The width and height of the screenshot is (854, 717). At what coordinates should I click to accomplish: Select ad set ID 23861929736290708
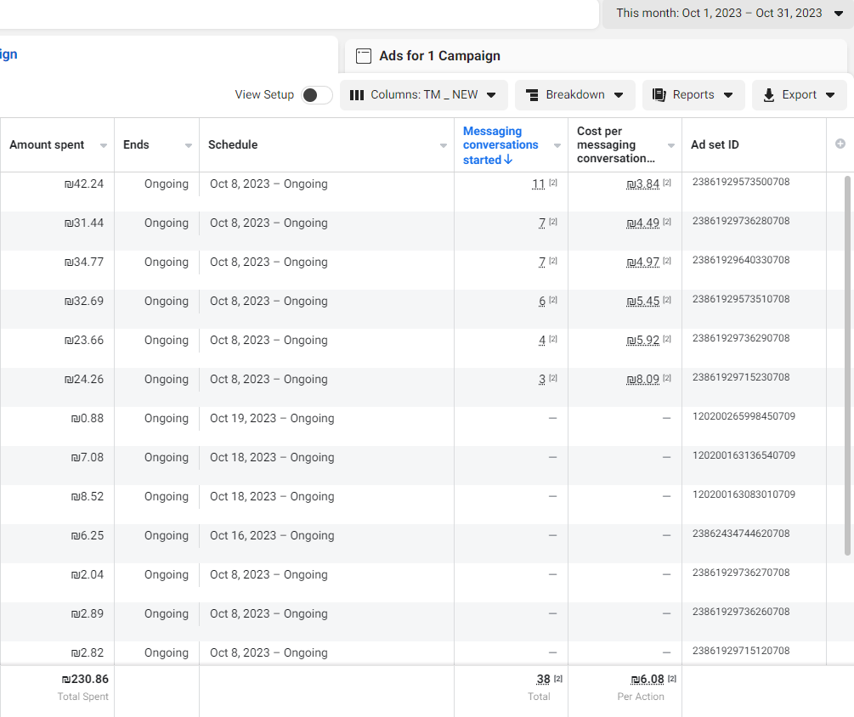pyautogui.click(x=741, y=339)
